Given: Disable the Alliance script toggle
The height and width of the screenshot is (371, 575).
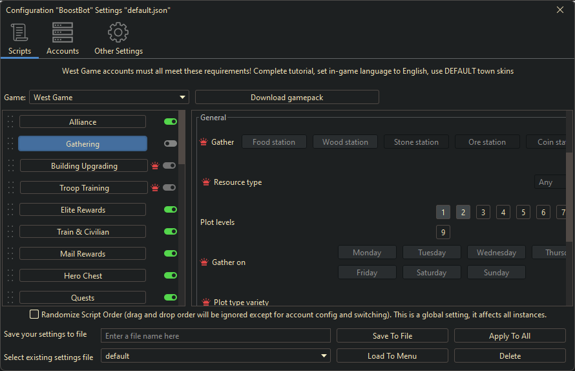Looking at the screenshot, I should click(171, 122).
